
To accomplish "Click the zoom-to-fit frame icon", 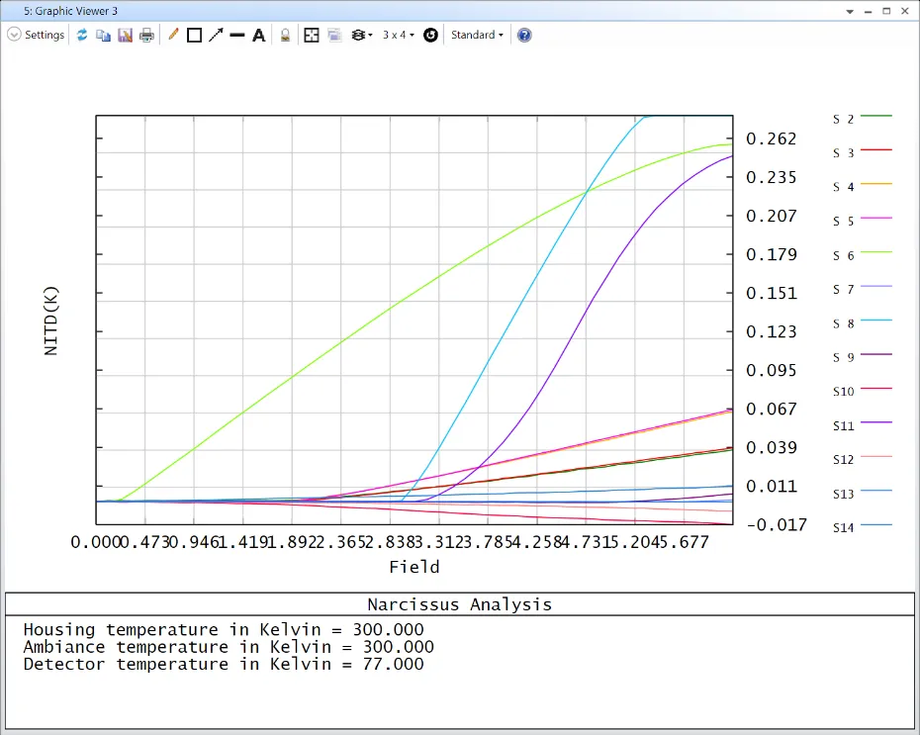I will (x=312, y=35).
